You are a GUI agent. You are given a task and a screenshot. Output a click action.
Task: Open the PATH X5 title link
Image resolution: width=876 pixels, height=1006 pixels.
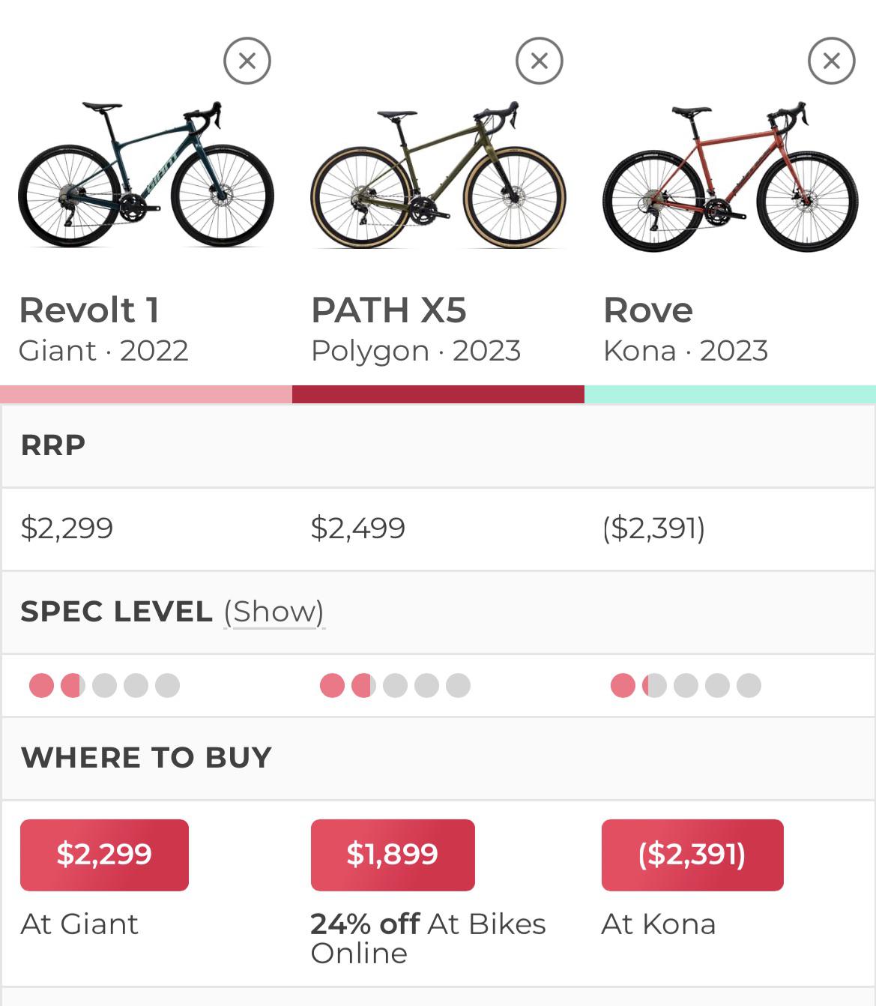[x=388, y=310]
